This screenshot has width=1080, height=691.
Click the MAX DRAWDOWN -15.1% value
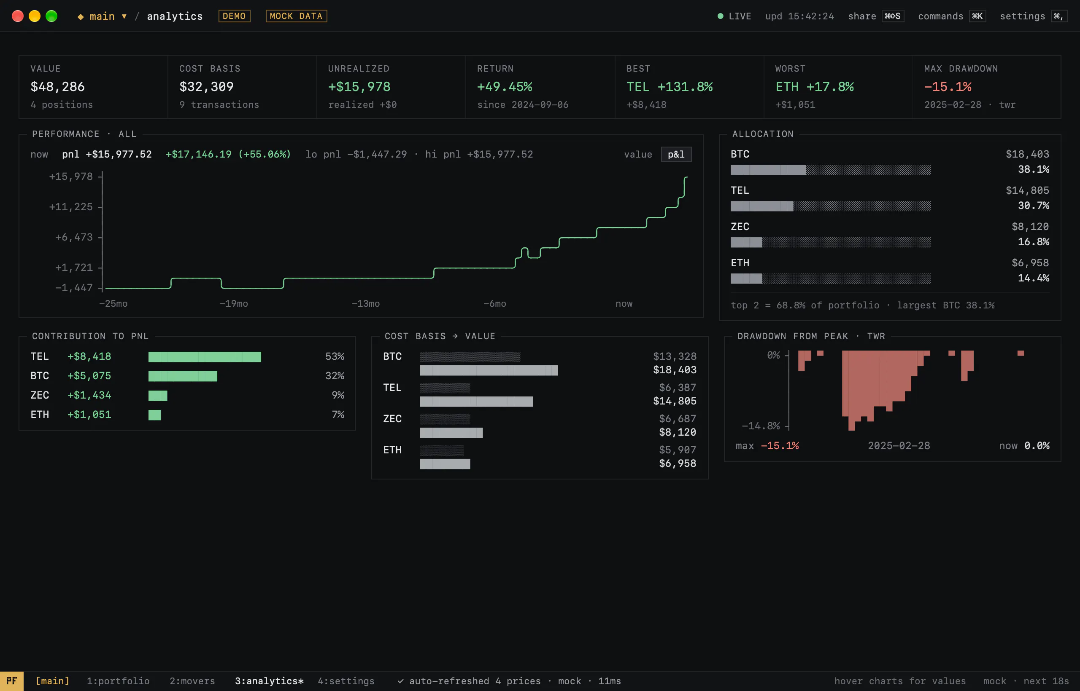[x=948, y=87]
